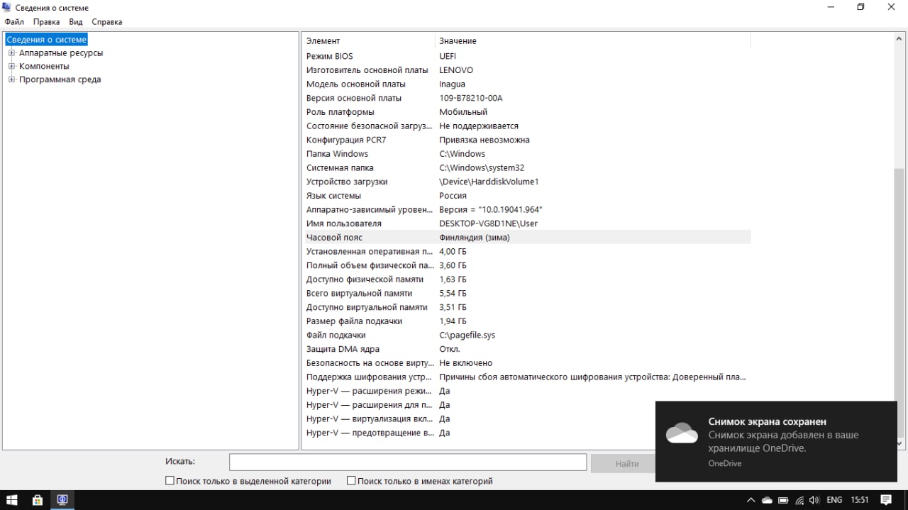
Task: Click value 109-B78210-00A
Action: tap(471, 98)
